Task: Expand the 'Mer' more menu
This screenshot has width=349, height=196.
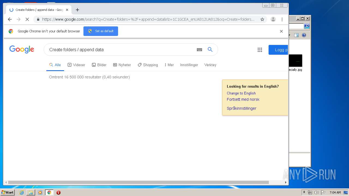Action: coord(169,65)
